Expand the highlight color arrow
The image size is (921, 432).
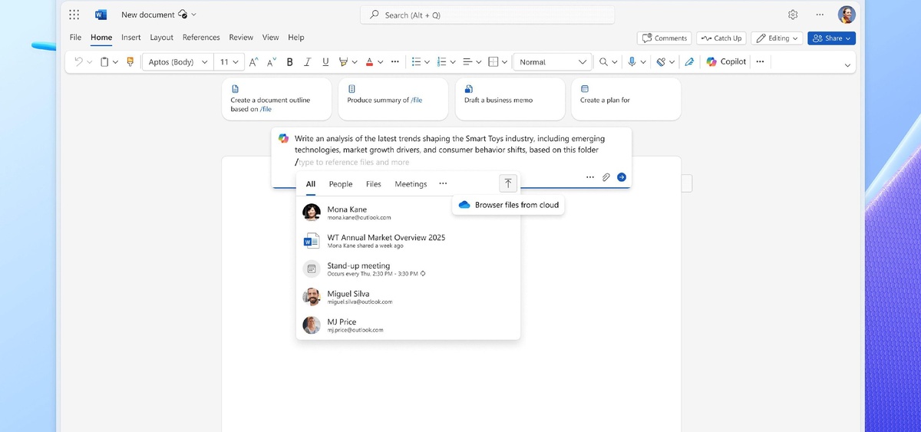[x=354, y=62]
